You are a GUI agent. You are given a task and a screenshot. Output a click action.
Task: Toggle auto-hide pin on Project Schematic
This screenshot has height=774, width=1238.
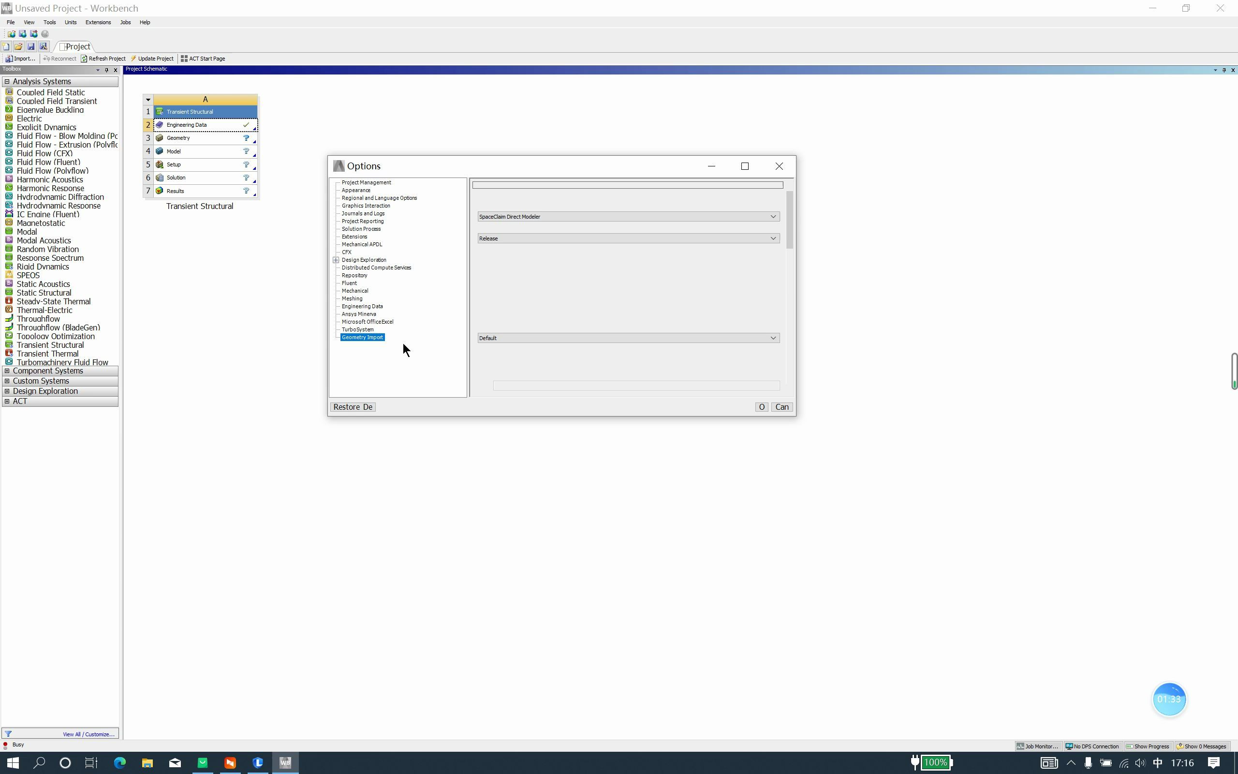pyautogui.click(x=1224, y=70)
